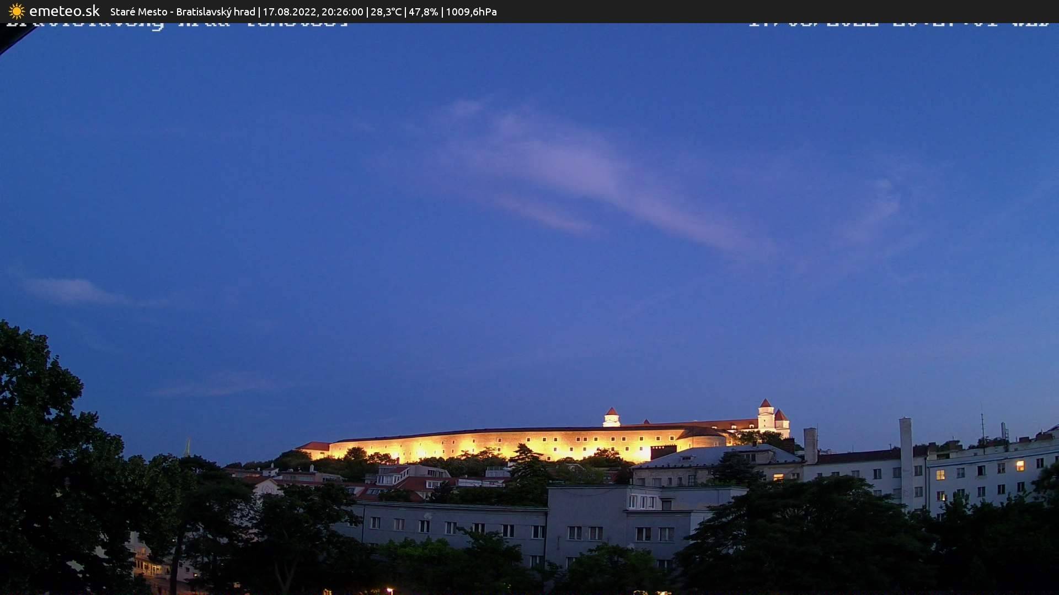Click the Staré Mesto - Bratislavský hrad location label
Viewport: 1059px width, 595px height.
pyautogui.click(x=182, y=12)
